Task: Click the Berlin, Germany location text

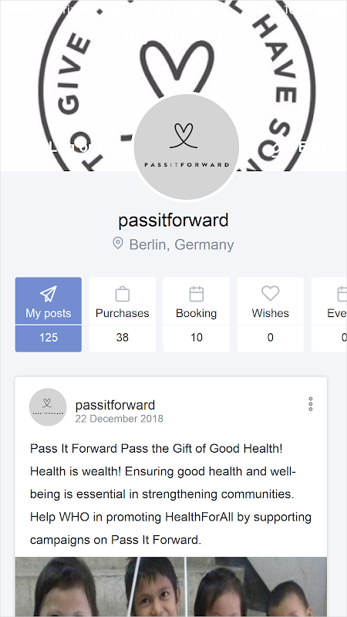Action: point(182,244)
